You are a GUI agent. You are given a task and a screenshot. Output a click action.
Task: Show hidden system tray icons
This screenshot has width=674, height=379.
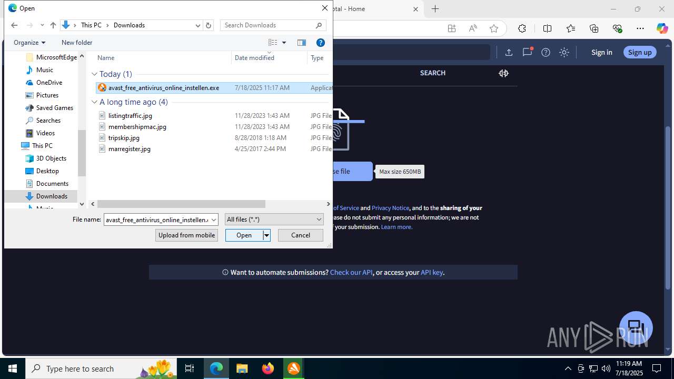coord(568,368)
